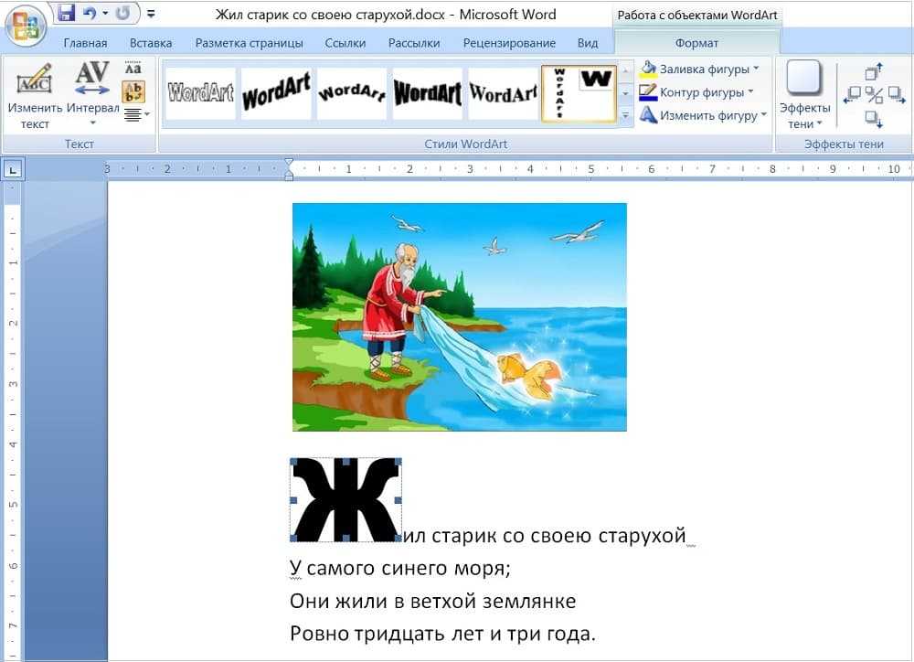The height and width of the screenshot is (662, 914).
Task: Open the Интервал spacing menu
Action: click(92, 96)
